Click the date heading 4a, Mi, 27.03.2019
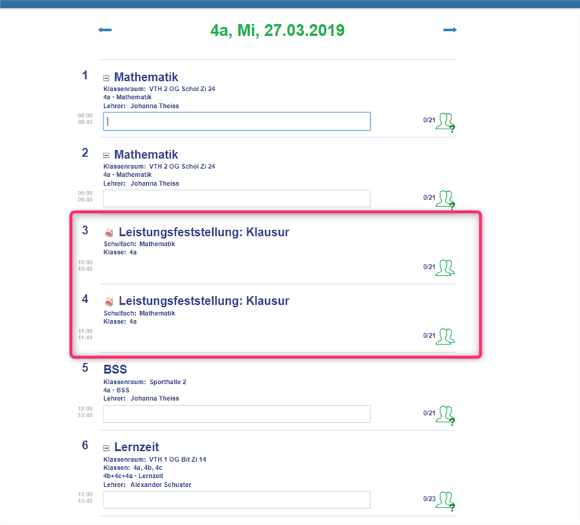This screenshot has height=525, width=580. click(x=277, y=31)
